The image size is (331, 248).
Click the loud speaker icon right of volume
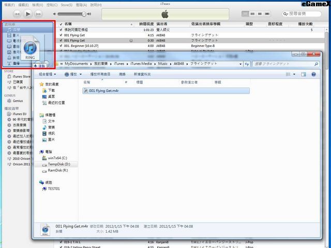(x=89, y=14)
